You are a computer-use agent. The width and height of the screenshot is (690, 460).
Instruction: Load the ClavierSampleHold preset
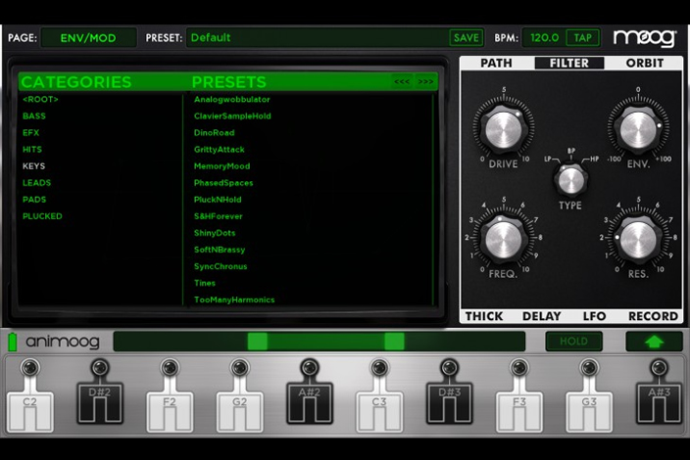point(232,116)
